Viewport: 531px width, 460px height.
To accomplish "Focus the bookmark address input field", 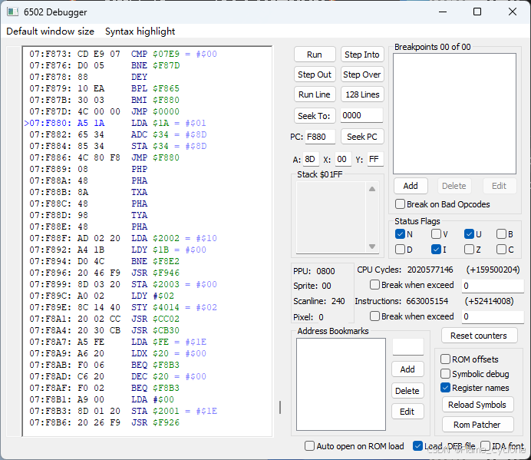I will coord(408,347).
